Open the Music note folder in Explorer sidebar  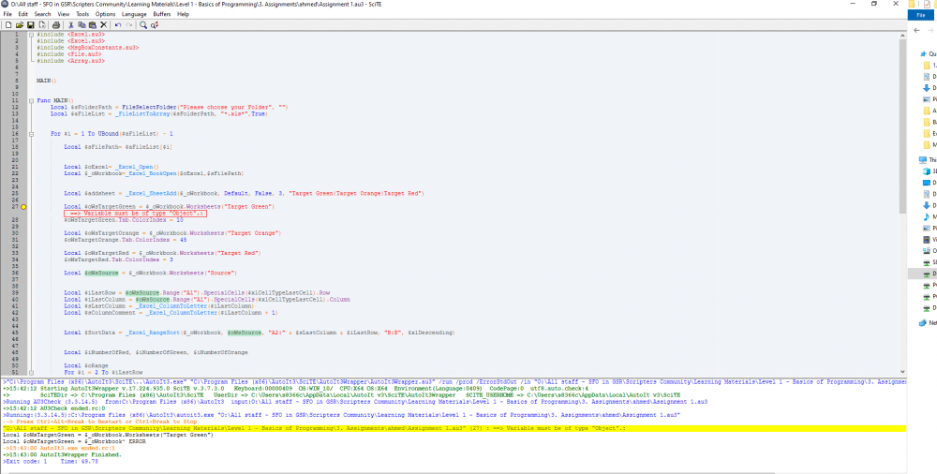927,216
